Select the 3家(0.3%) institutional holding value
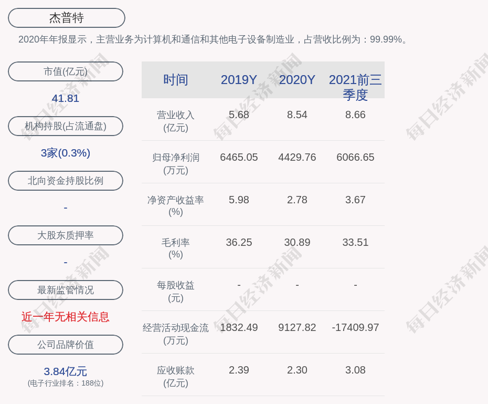 (x=66, y=153)
